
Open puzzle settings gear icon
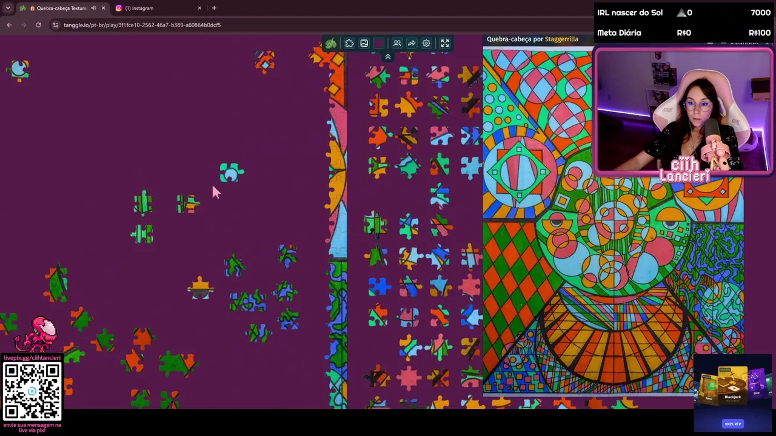pyautogui.click(x=426, y=44)
